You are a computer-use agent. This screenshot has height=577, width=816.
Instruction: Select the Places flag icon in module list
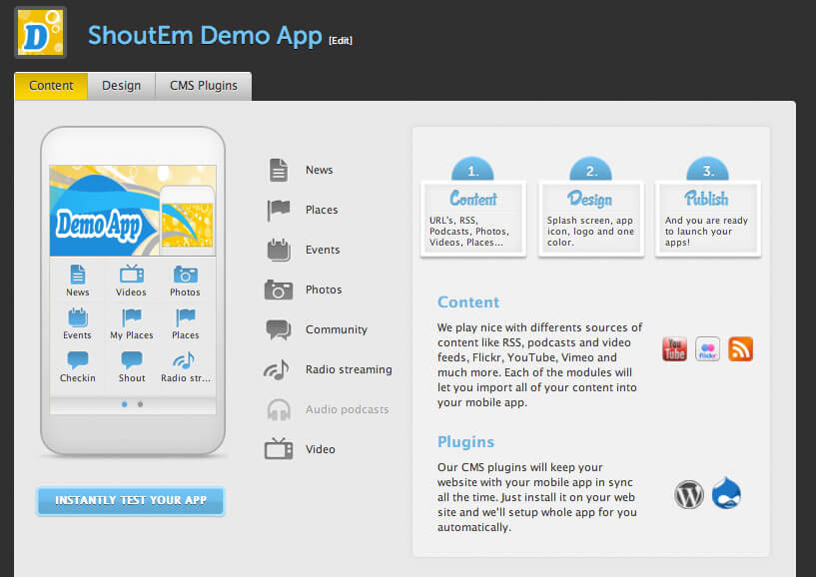pyautogui.click(x=278, y=210)
